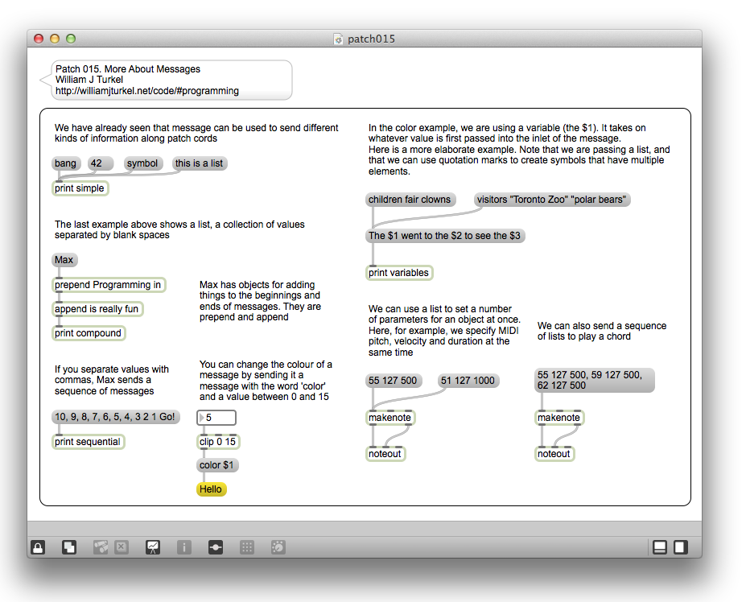Toggle presentation mode easel icon
The image size is (746, 602).
tap(152, 547)
